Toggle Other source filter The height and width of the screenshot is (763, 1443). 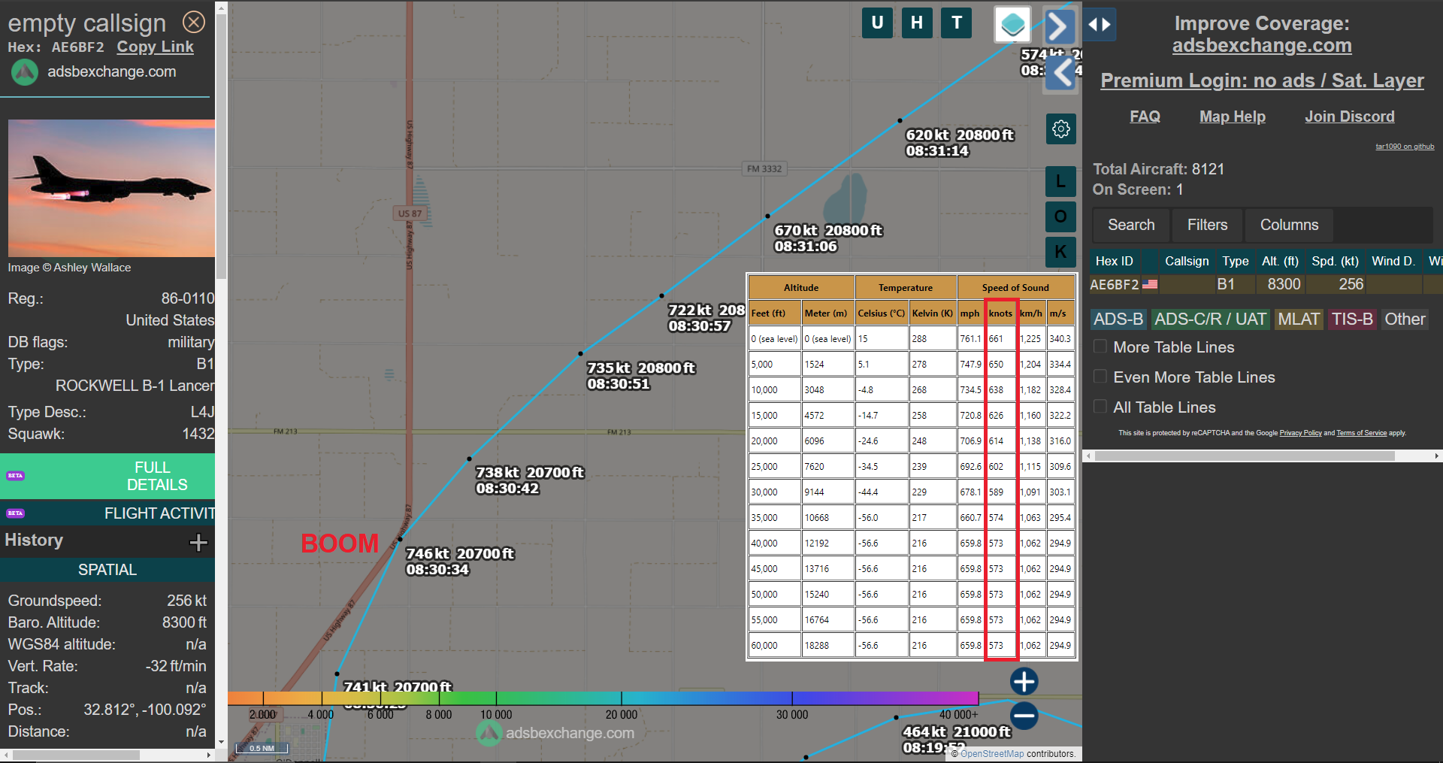1405,319
